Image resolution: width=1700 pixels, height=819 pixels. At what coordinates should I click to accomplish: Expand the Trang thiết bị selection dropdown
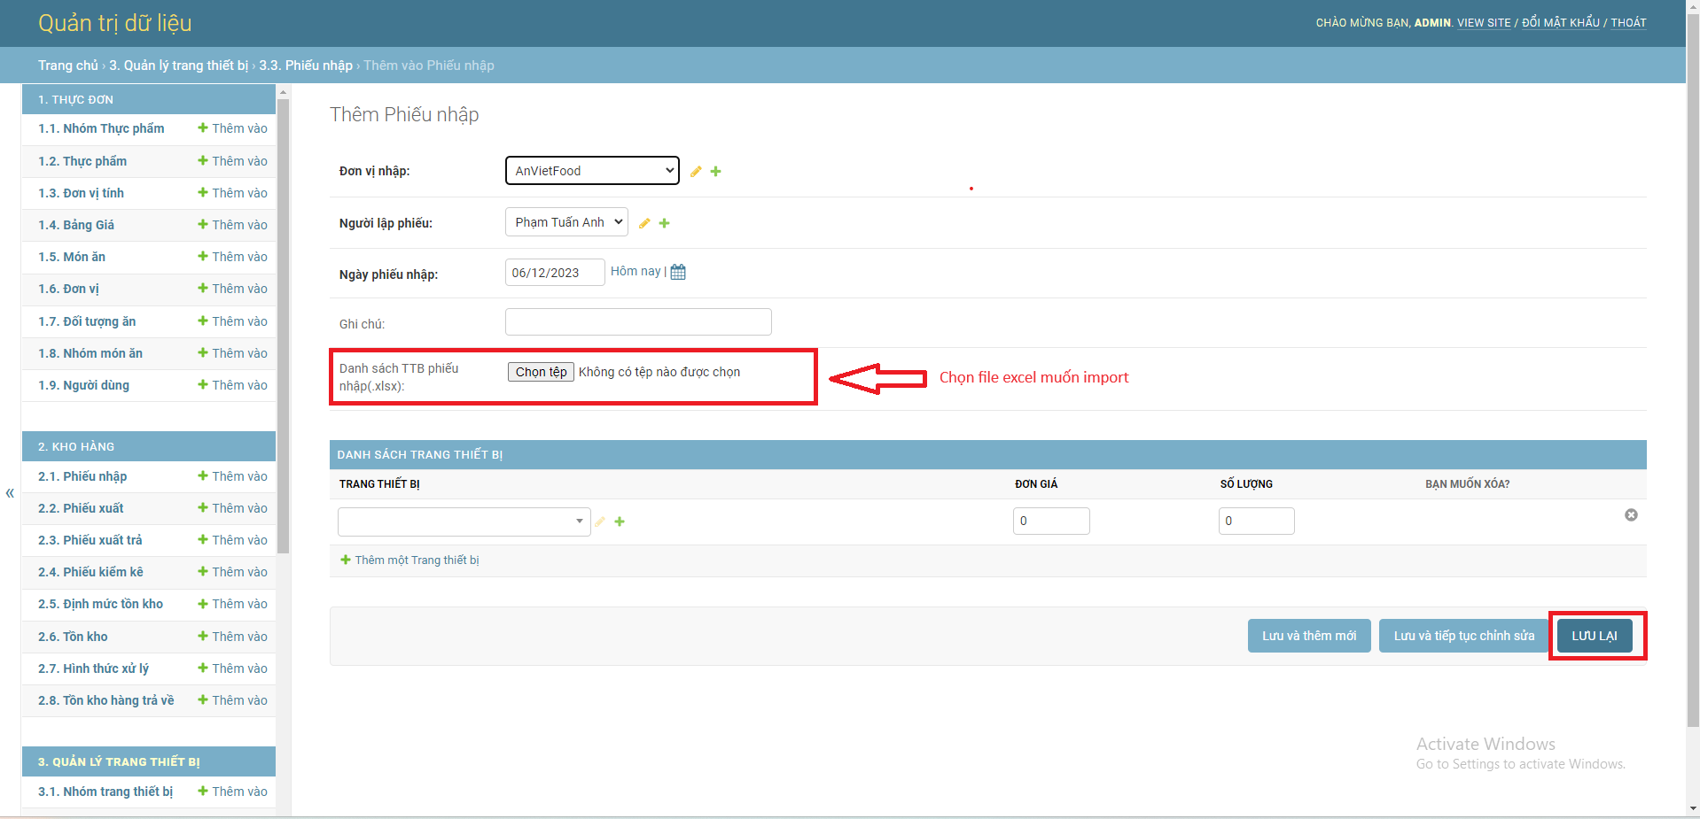(463, 522)
